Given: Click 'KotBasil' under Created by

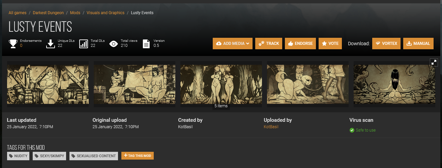Looking at the screenshot, I should (185, 127).
